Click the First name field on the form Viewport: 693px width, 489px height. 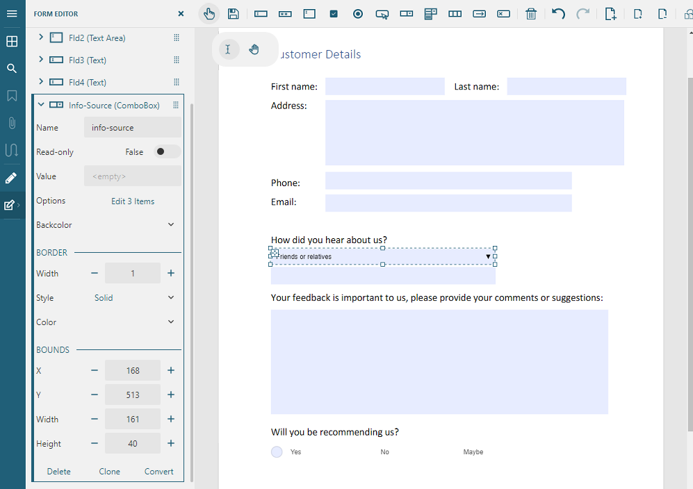[385, 87]
